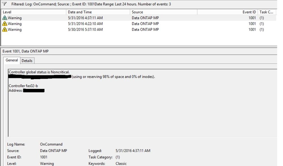283x166 pixels.
Task: Select the General tab
Action: click(12, 60)
